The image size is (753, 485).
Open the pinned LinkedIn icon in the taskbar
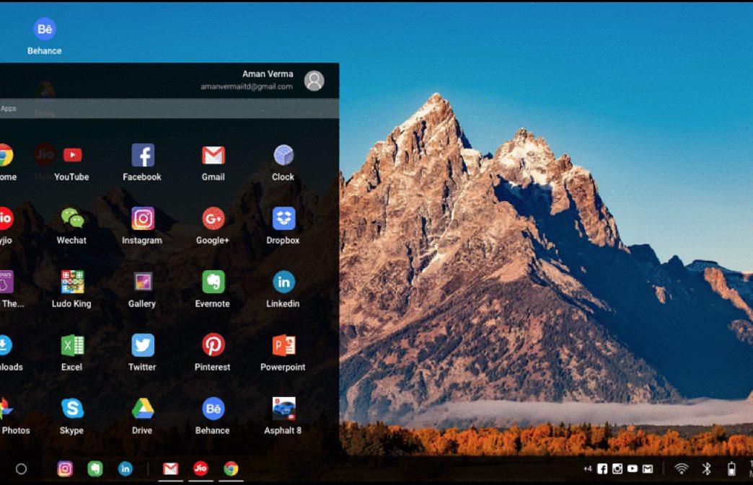(125, 469)
